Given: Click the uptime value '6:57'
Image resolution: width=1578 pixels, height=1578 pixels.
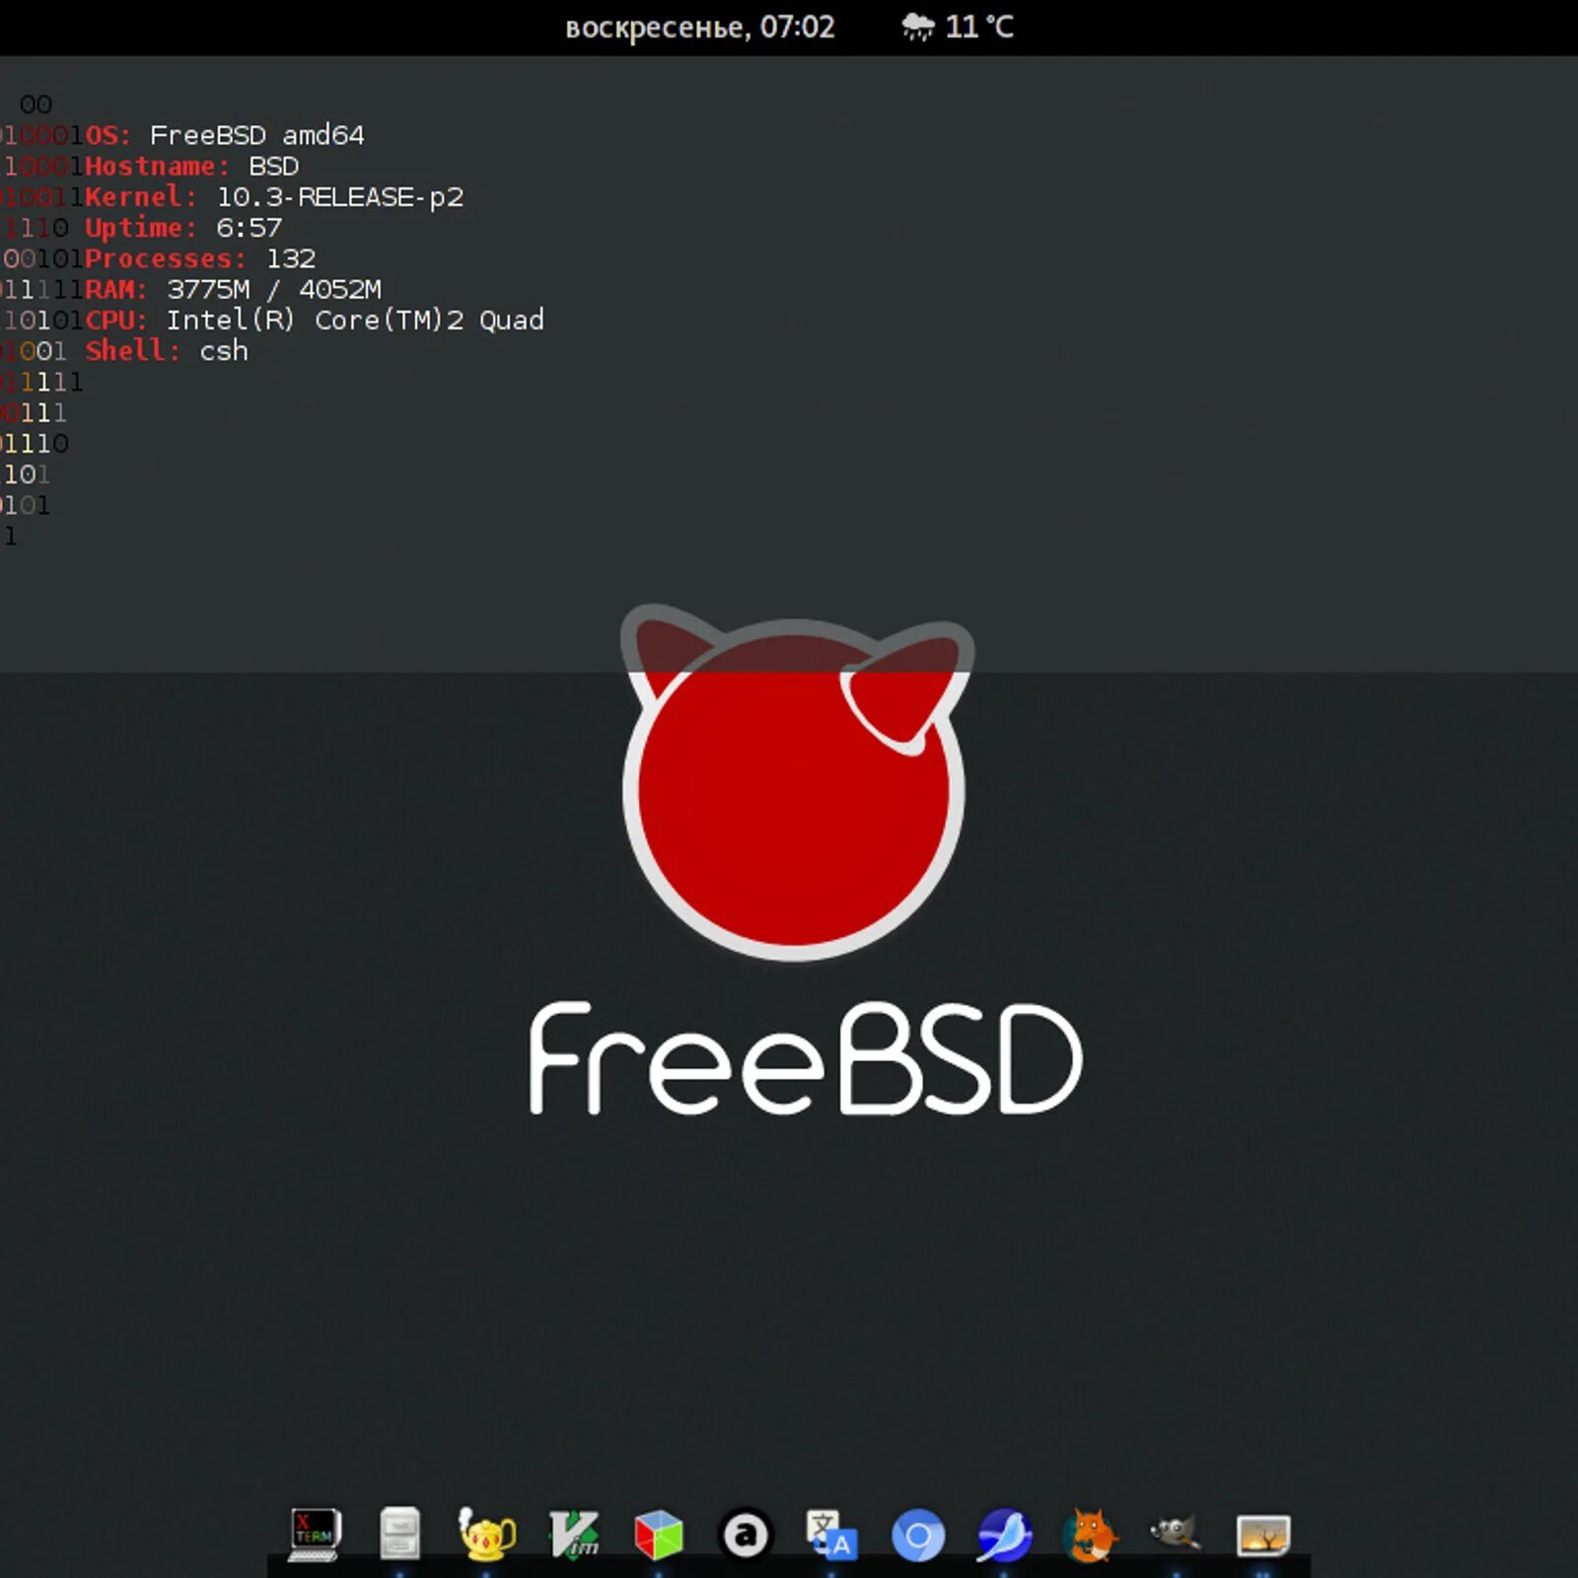Looking at the screenshot, I should point(249,228).
